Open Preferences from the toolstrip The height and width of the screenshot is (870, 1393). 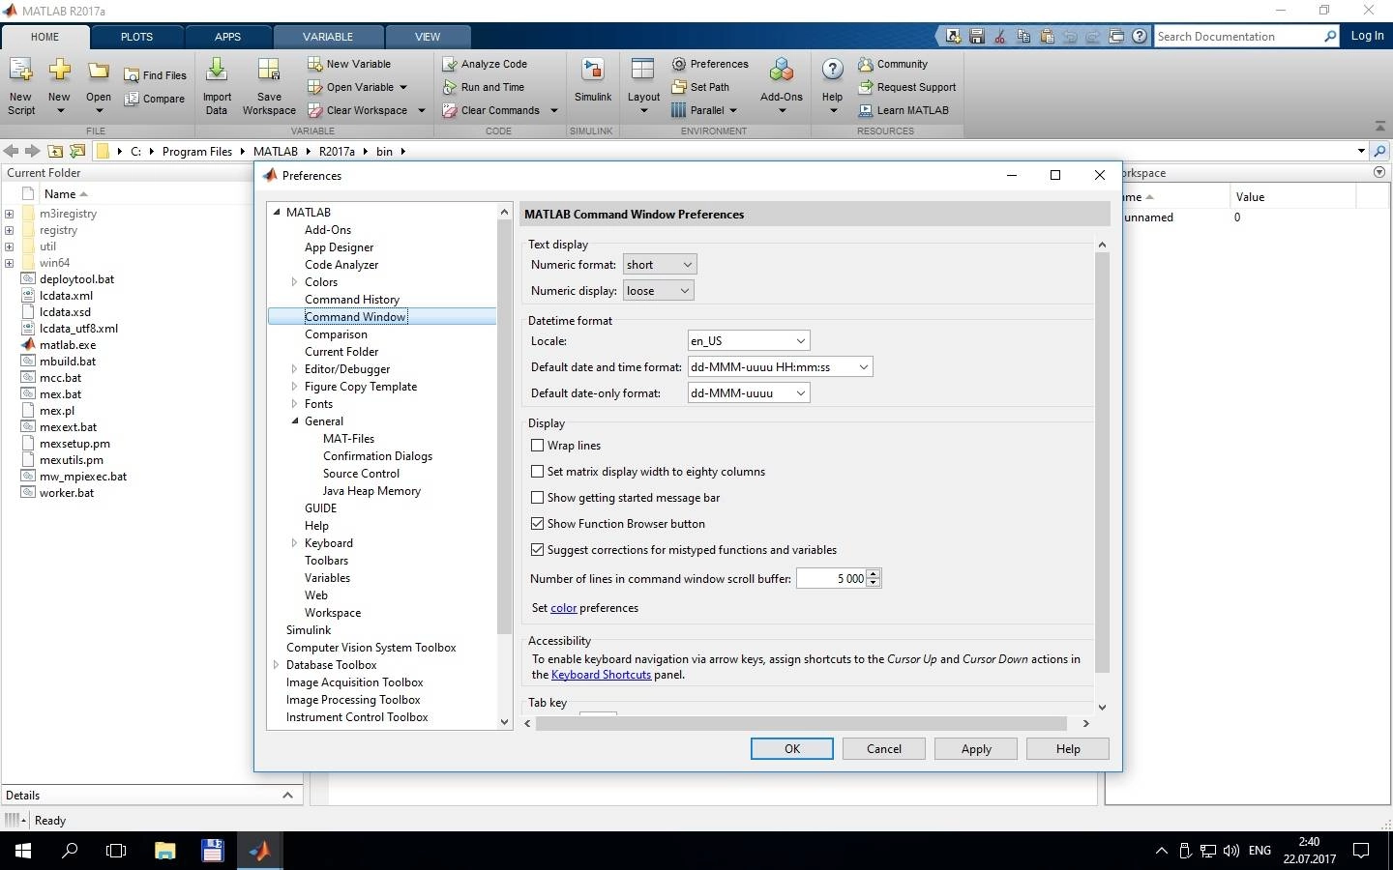point(710,64)
